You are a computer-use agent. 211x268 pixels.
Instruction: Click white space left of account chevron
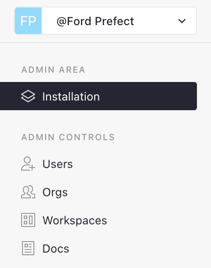click(x=155, y=21)
